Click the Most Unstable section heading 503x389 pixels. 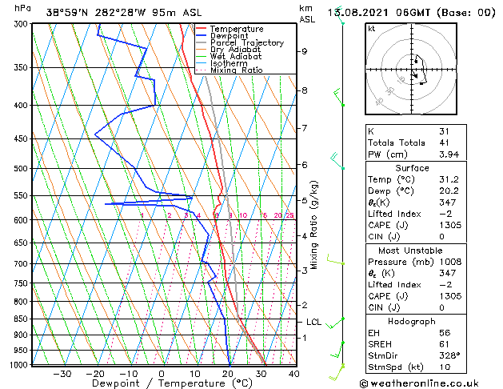(x=410, y=251)
